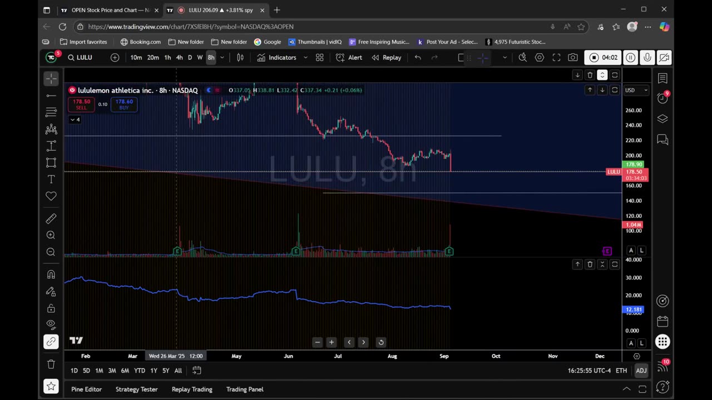Open the heart favorites icon tool
Viewport: 712px width, 400px height.
(51, 196)
